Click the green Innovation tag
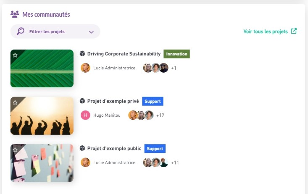 pyautogui.click(x=176, y=54)
